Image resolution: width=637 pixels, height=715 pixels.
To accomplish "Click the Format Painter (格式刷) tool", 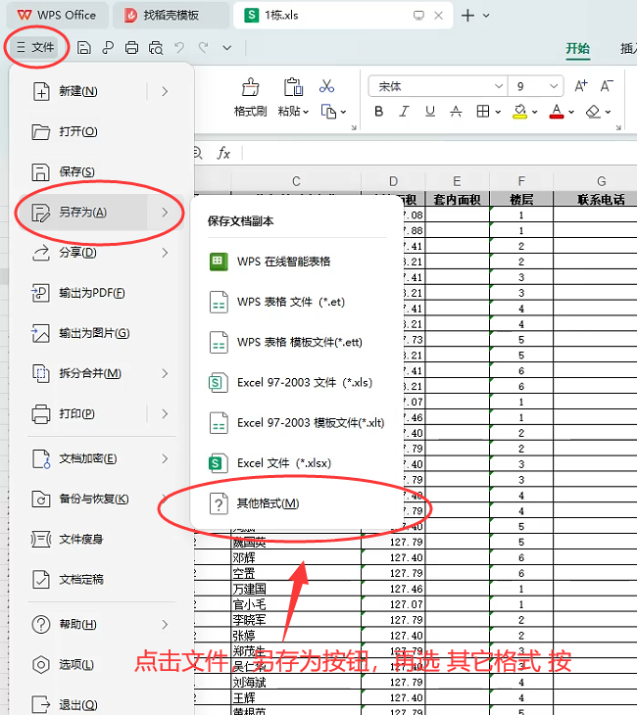I will click(250, 98).
